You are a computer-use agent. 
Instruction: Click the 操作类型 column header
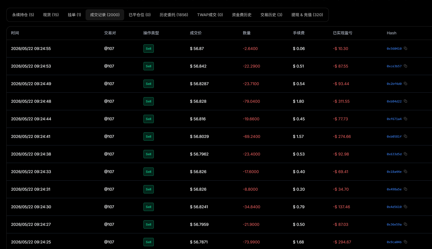click(x=151, y=33)
